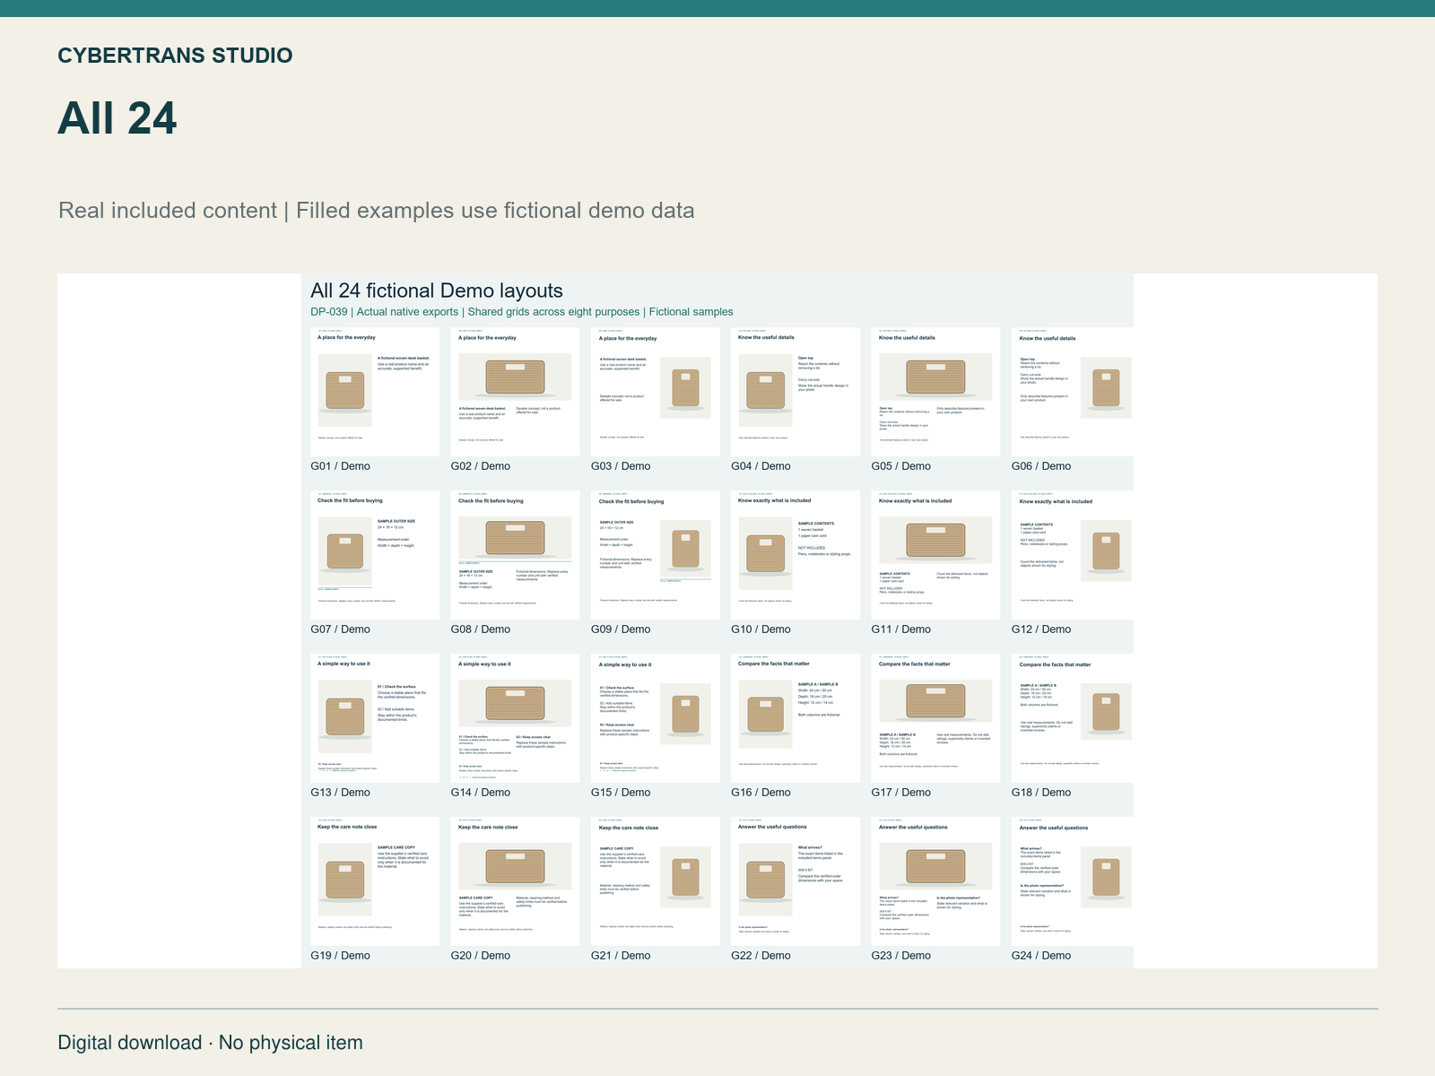Select the G05 / Demo layout thumbnail
The image size is (1435, 1076).
pos(935,392)
